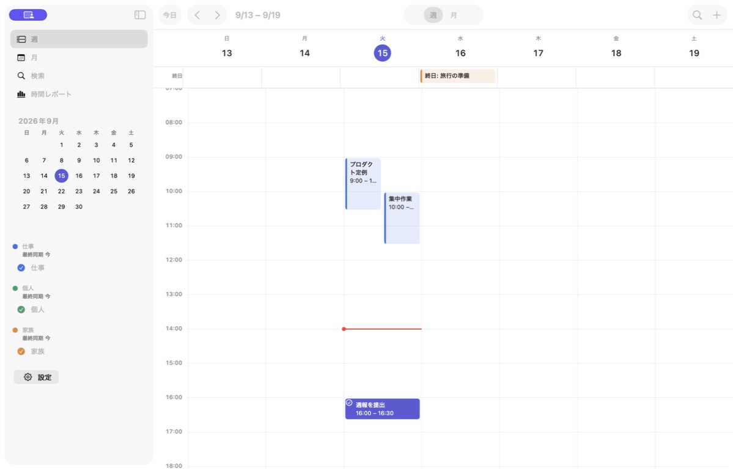Toggle the sidebar panel icon

(x=140, y=15)
